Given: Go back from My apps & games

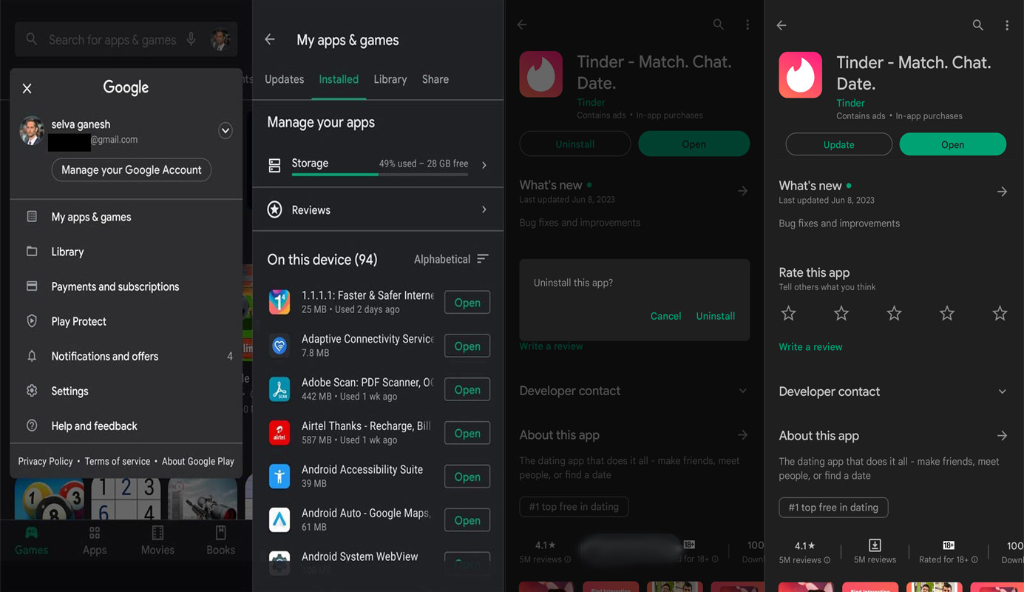Looking at the screenshot, I should click(270, 40).
